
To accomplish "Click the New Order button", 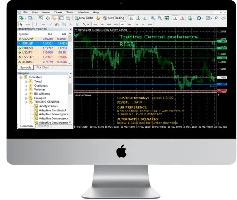I will click(84, 18).
